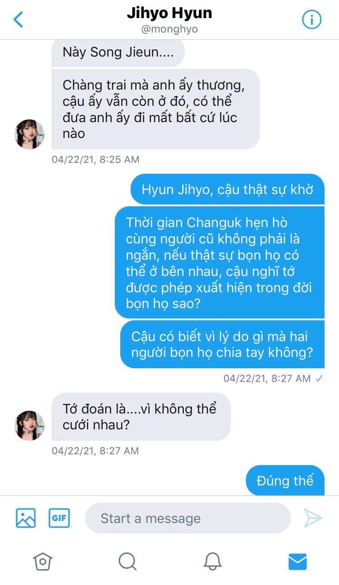
Task: Tap the 'Thời gian Changuk hẹn hò' bubble
Action: (220, 263)
